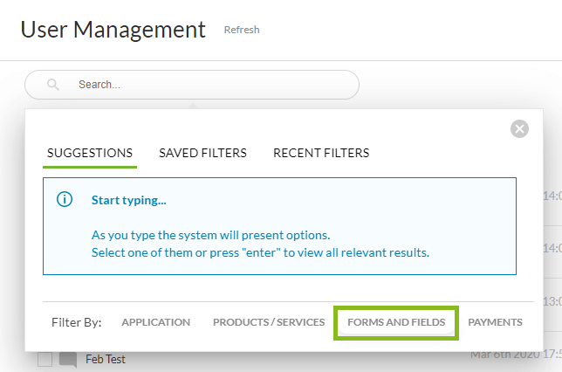This screenshot has height=372, width=562.
Task: Filter by Products / Services
Action: click(x=269, y=322)
